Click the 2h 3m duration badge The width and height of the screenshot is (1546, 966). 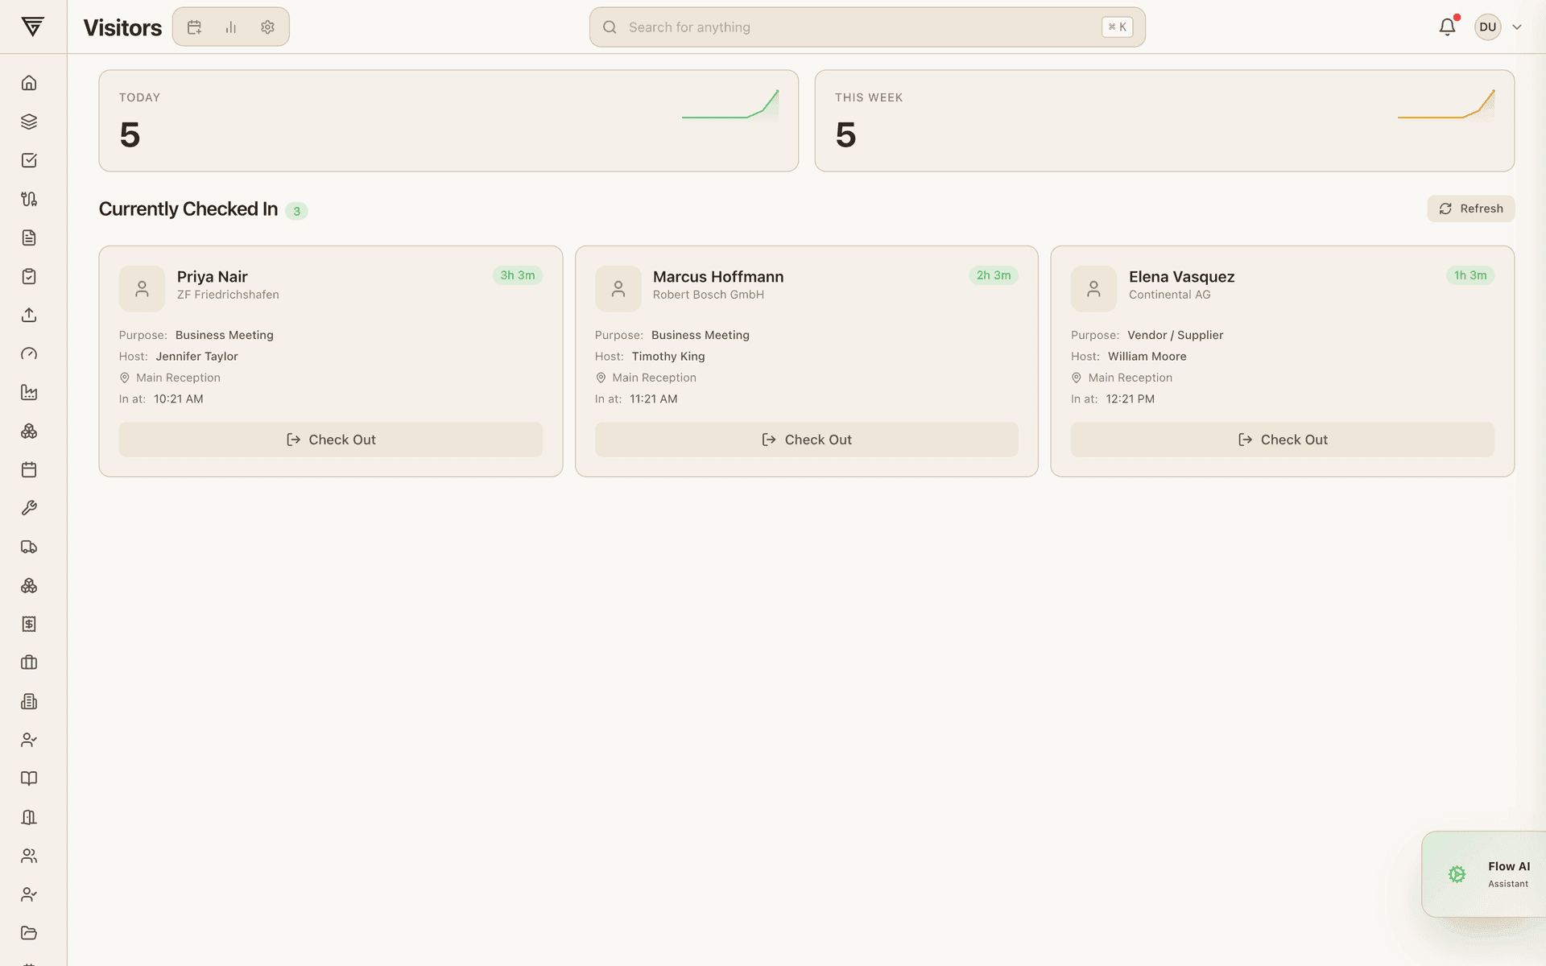994,275
